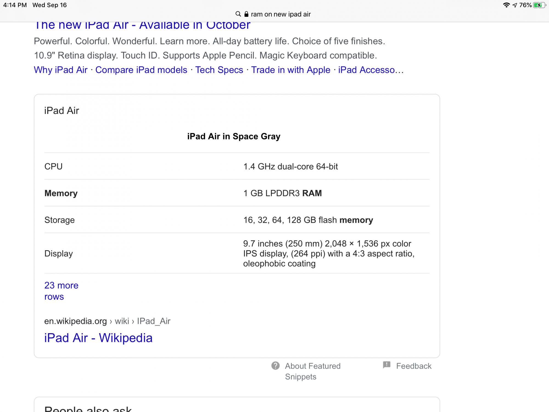Image resolution: width=549 pixels, height=412 pixels.
Task: Tap the Wed Sep 16 date in status bar
Action: point(50,5)
